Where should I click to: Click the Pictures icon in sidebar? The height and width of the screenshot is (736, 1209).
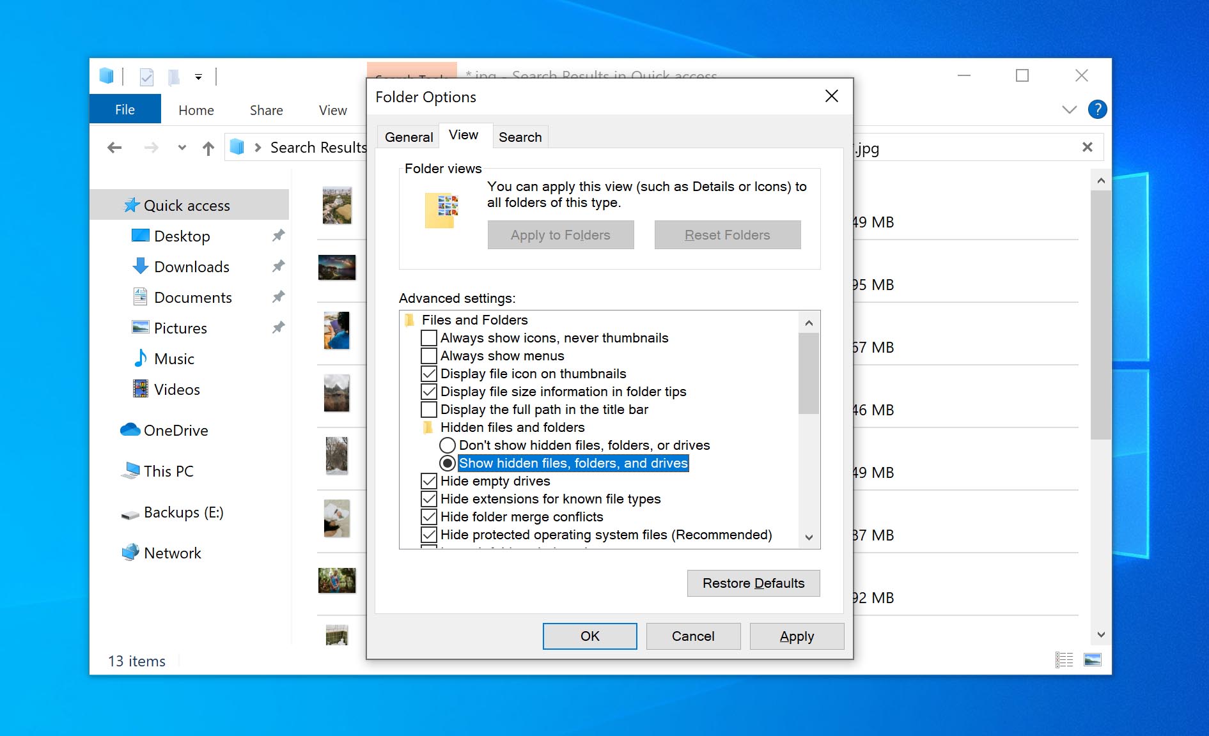140,327
